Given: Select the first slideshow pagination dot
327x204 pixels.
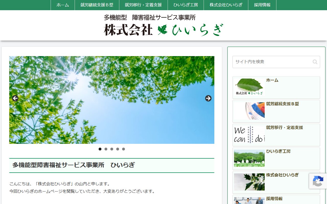Looking at the screenshot, I should click(x=100, y=149).
